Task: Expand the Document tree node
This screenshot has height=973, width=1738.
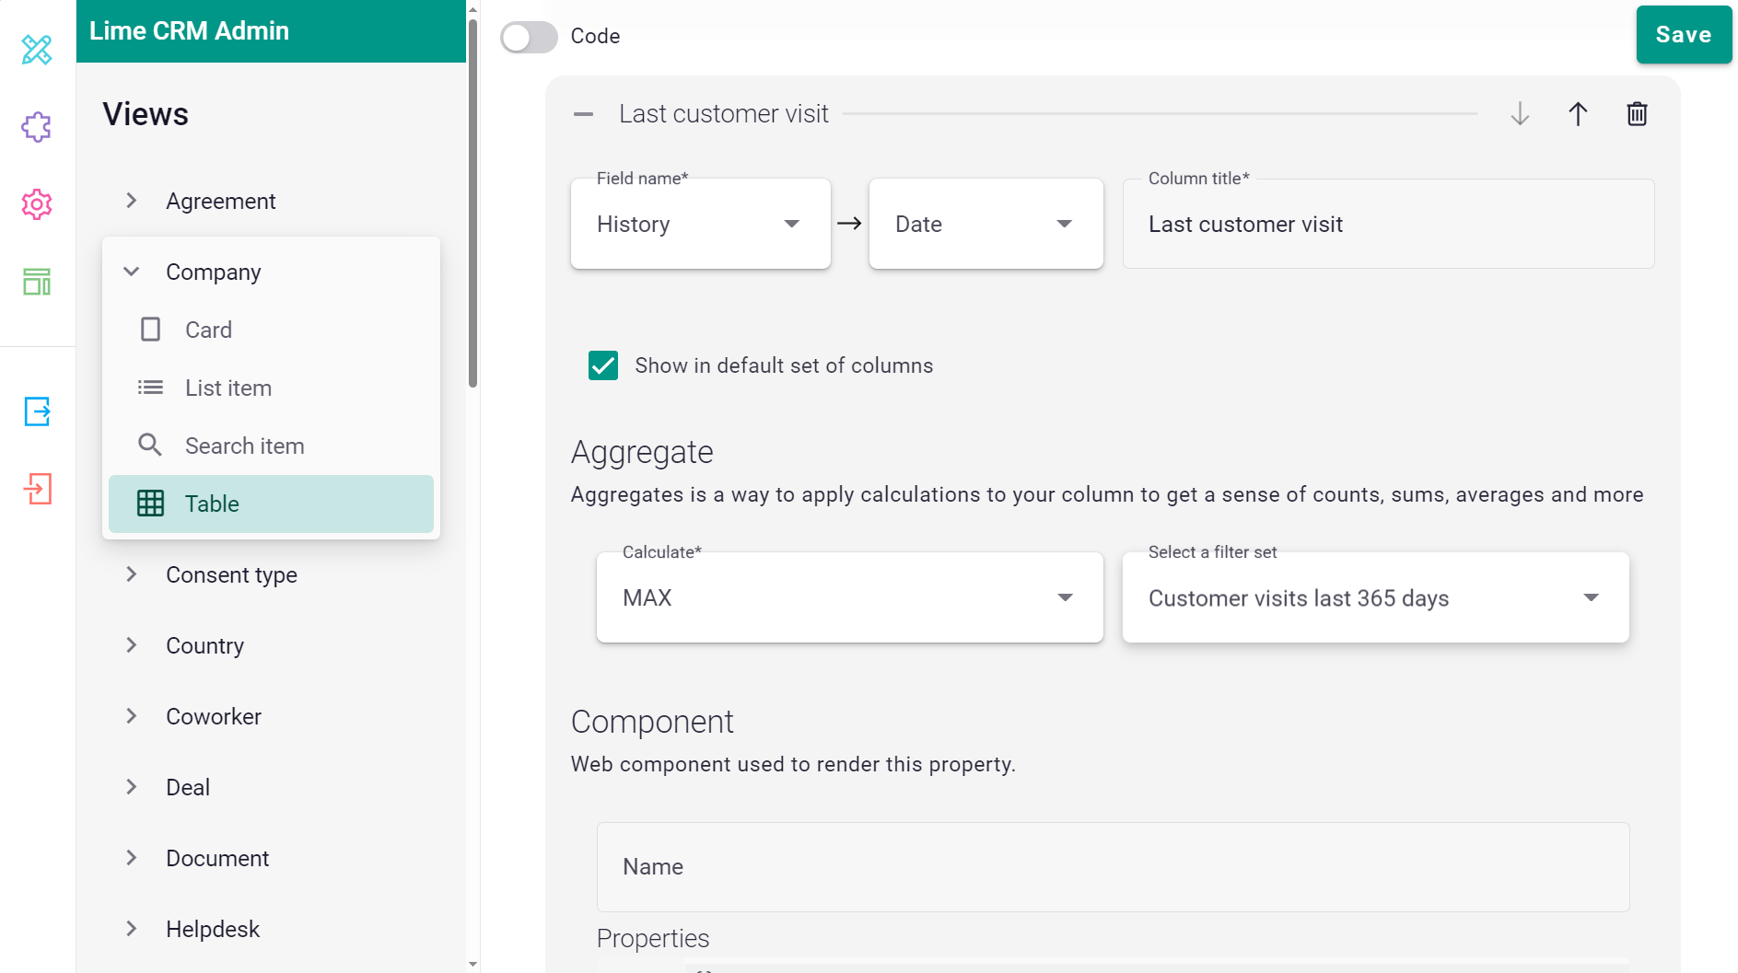Action: pyautogui.click(x=132, y=858)
